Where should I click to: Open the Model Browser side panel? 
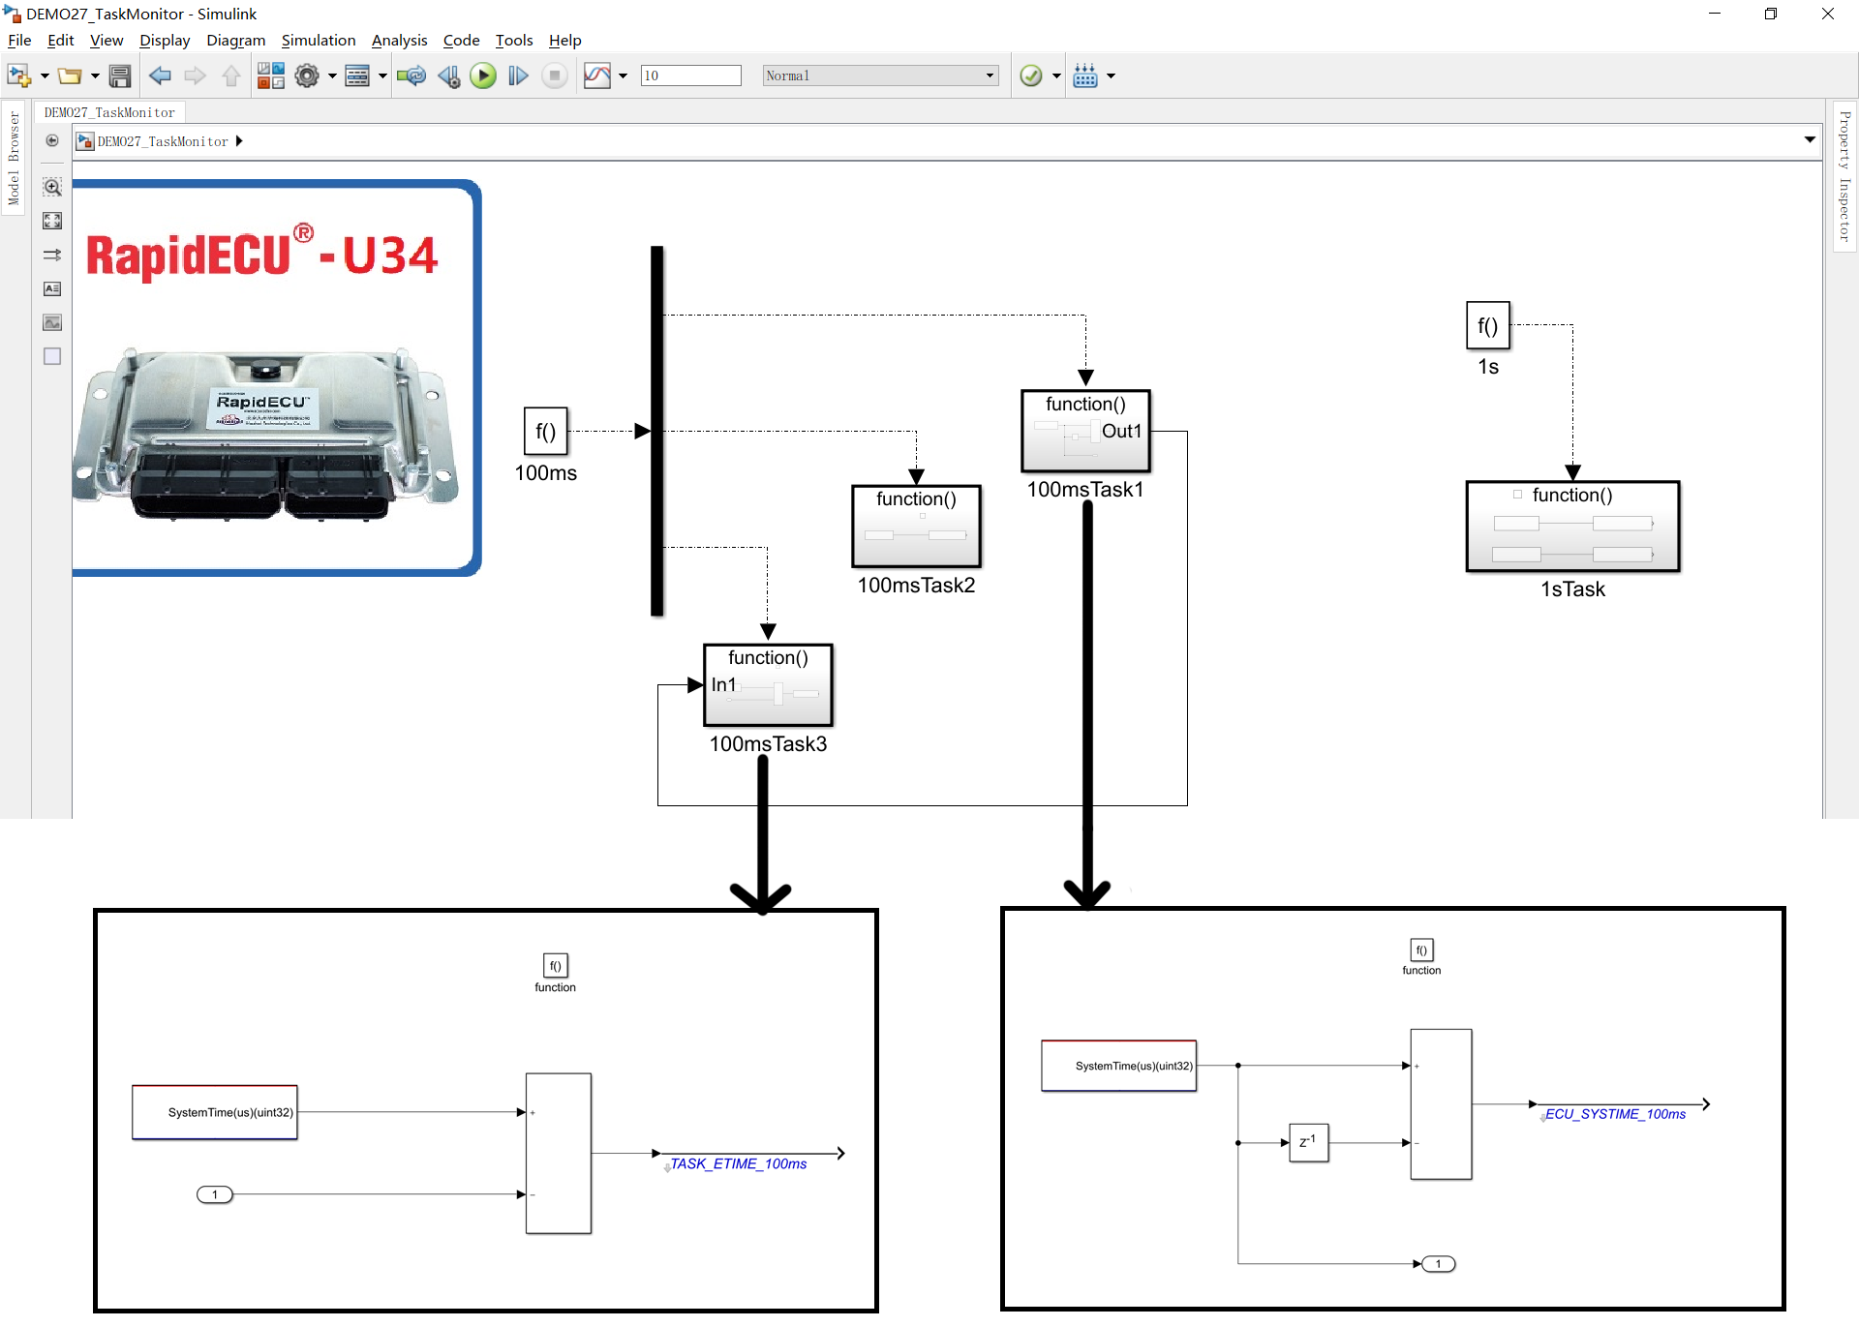coord(14,158)
